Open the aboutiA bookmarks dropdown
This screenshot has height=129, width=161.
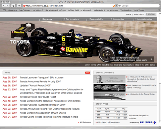[x=13, y=10]
